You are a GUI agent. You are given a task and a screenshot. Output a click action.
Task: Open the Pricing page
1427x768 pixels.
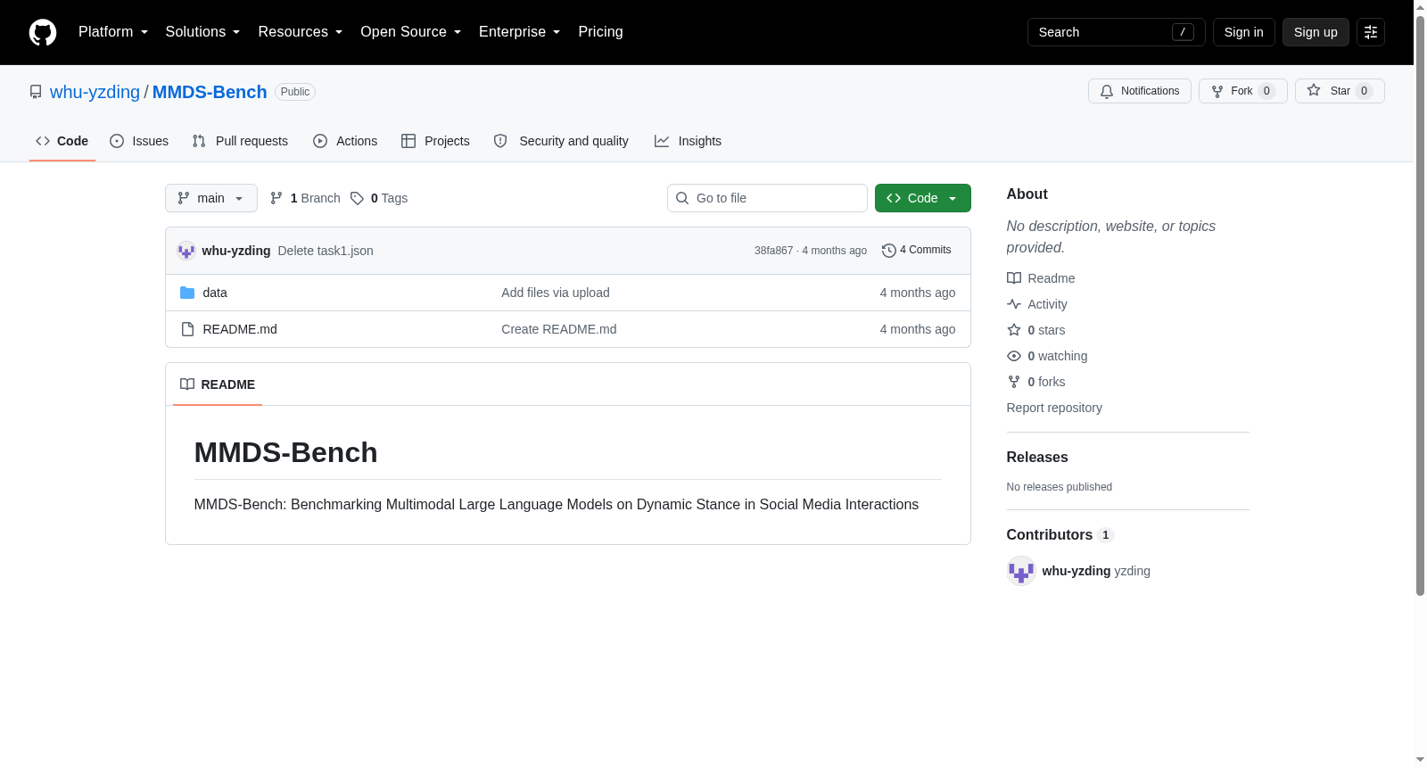point(601,32)
